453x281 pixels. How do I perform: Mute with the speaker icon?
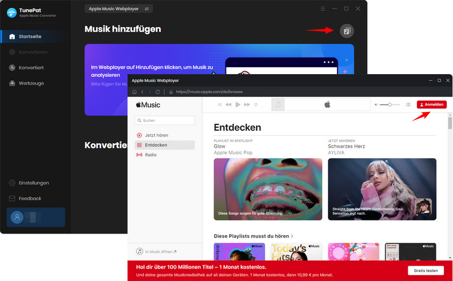376,105
